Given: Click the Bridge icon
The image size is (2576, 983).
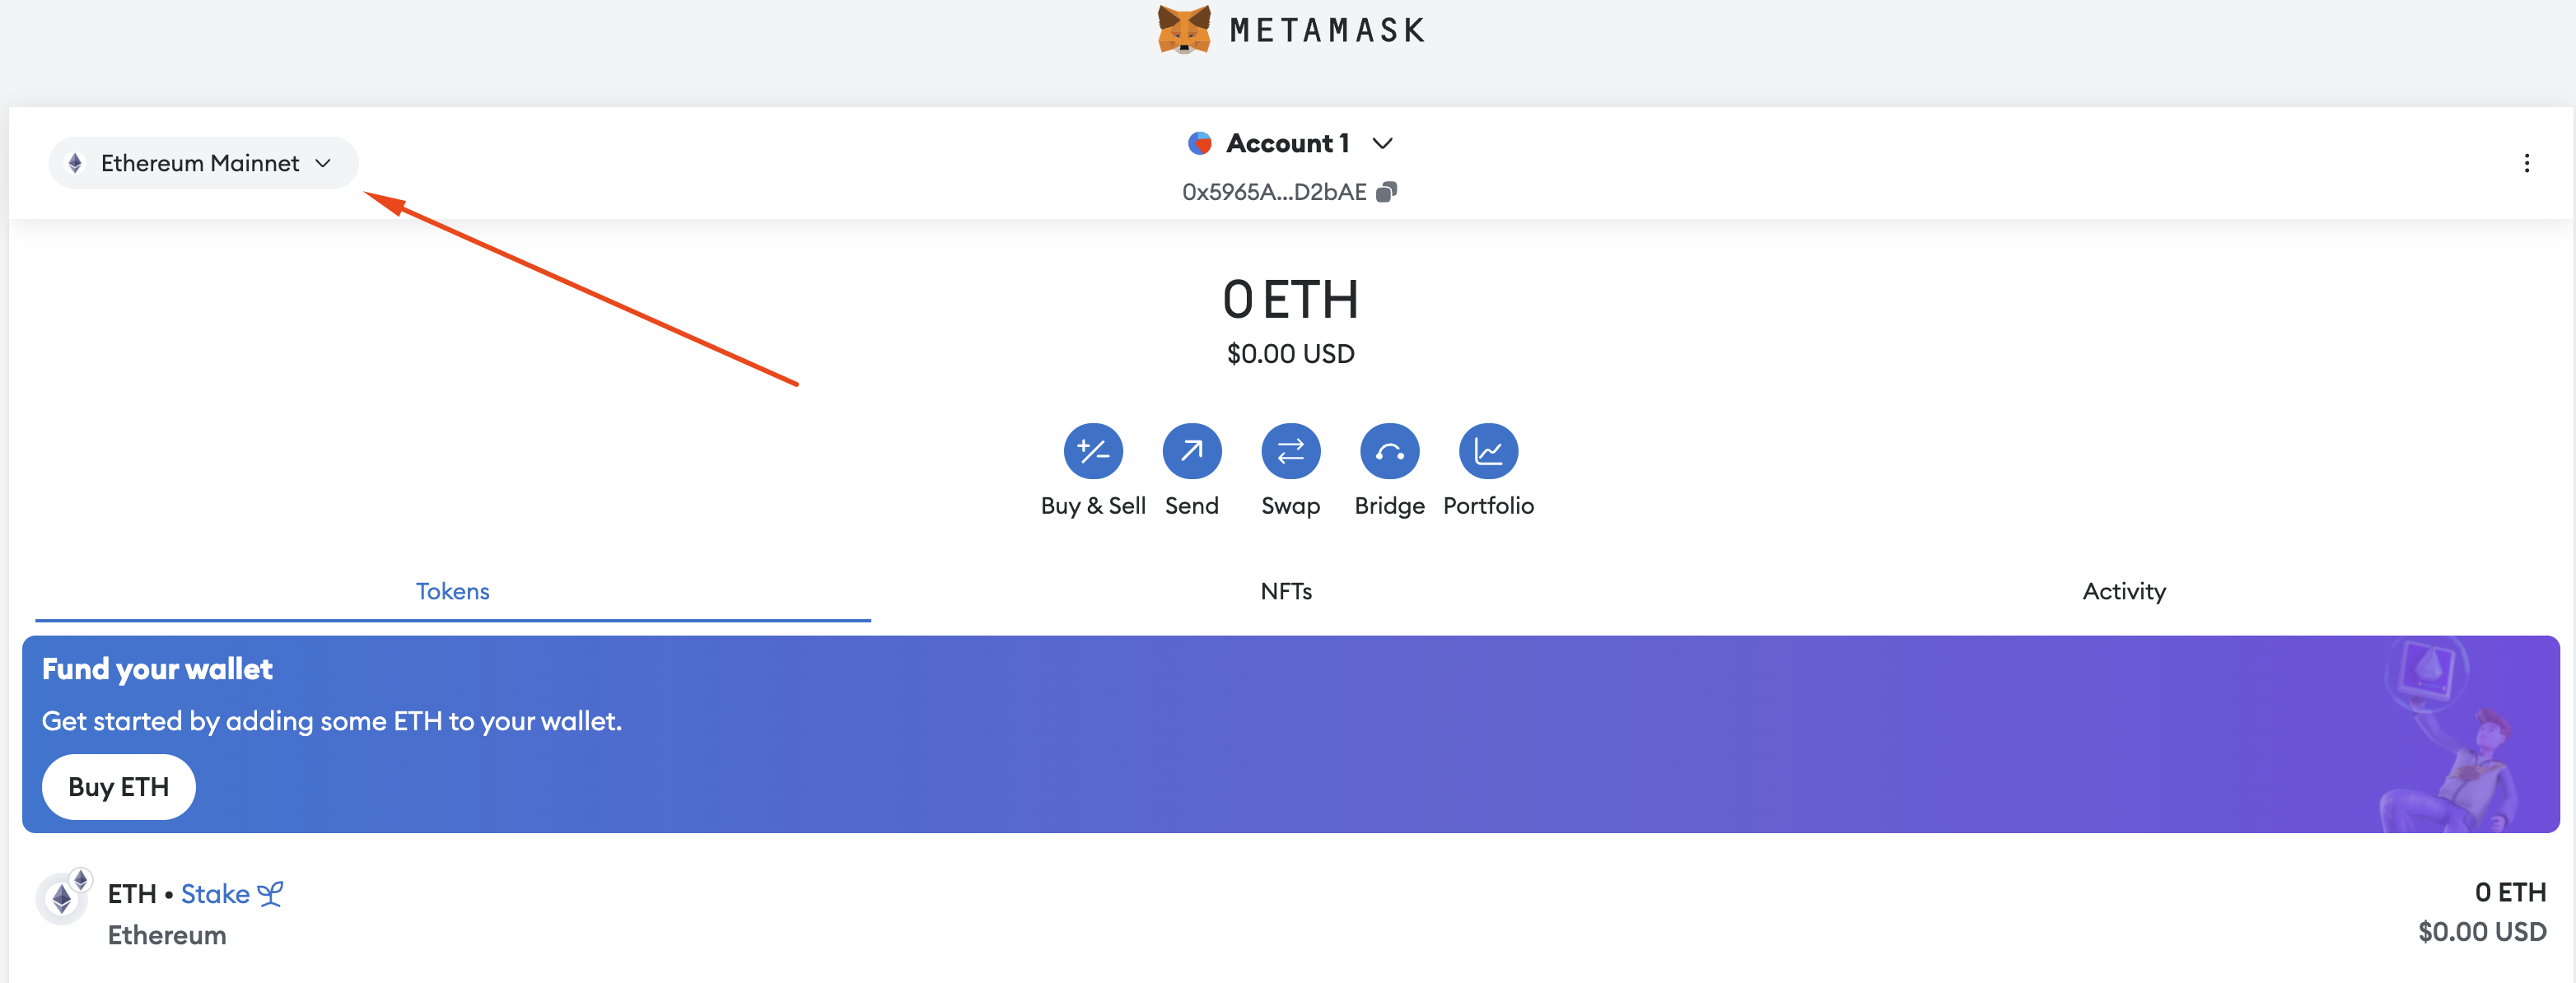Looking at the screenshot, I should pyautogui.click(x=1389, y=452).
